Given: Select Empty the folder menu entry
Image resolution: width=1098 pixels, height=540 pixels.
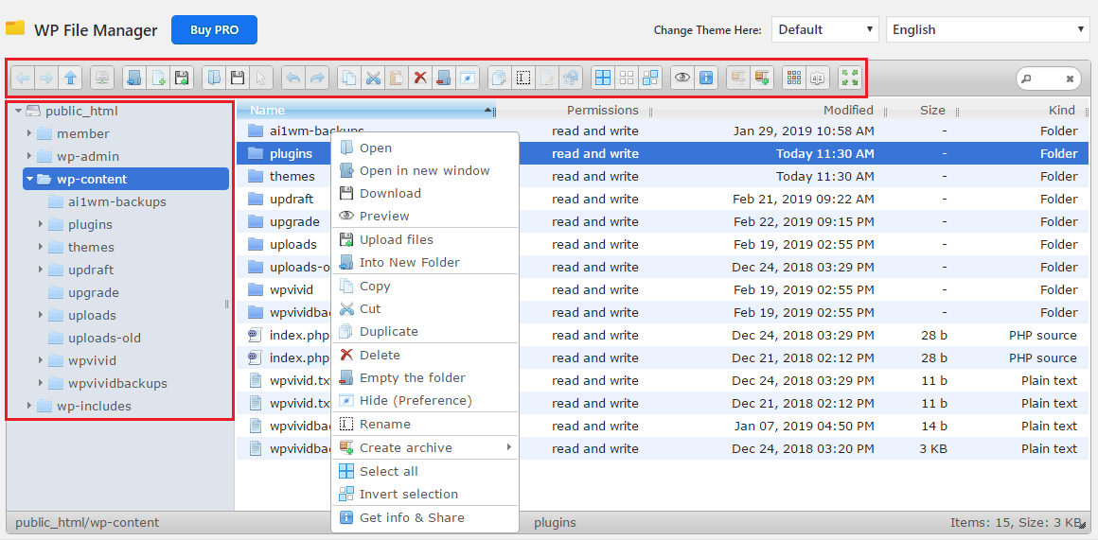Looking at the screenshot, I should click(x=424, y=377).
